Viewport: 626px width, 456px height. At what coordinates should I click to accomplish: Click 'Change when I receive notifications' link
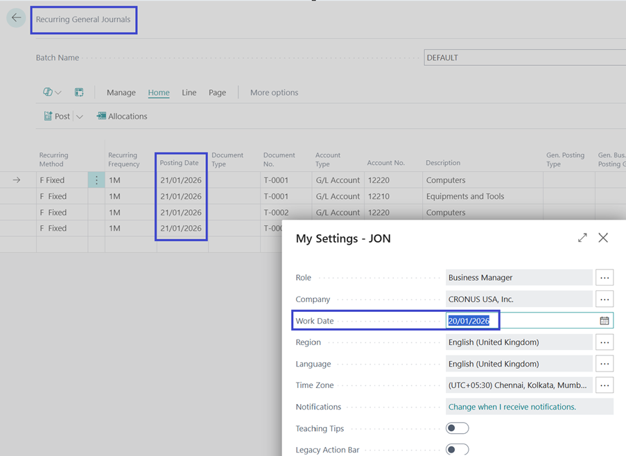click(512, 407)
